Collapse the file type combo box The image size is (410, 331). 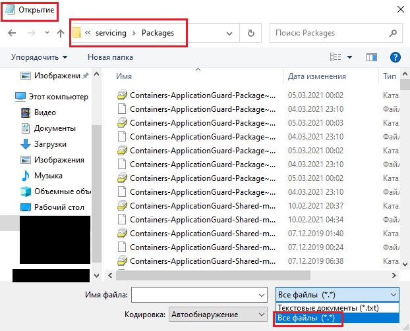tap(337, 295)
